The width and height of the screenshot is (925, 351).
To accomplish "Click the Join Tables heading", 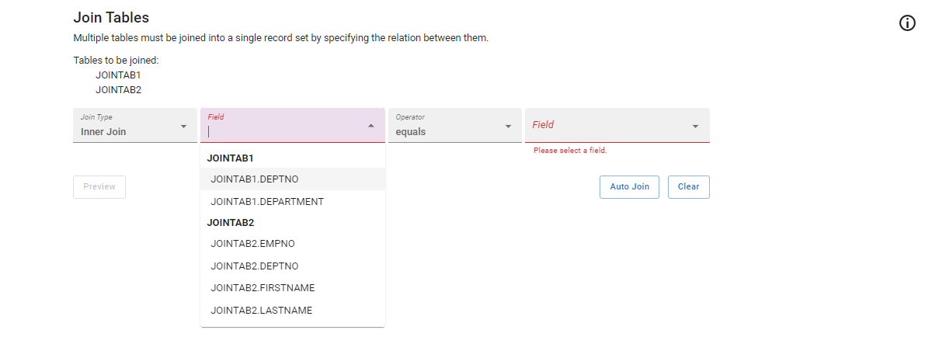I will point(111,18).
